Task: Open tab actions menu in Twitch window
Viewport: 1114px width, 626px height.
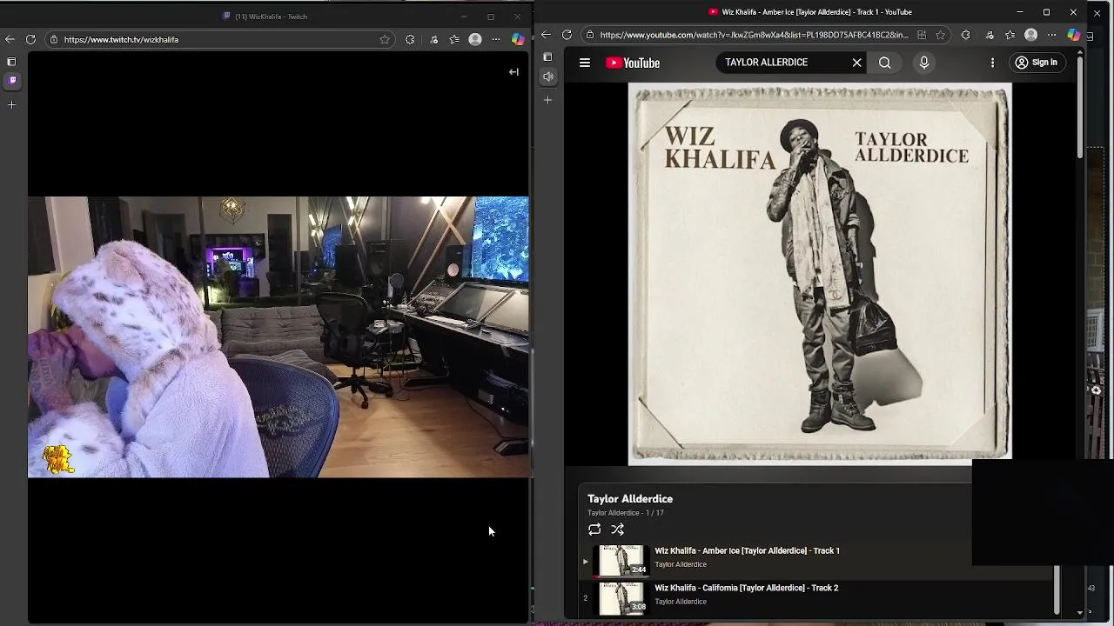Action: [x=11, y=62]
